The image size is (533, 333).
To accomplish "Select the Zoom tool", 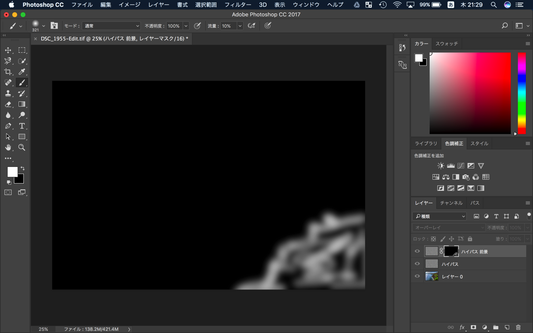I will point(22,147).
